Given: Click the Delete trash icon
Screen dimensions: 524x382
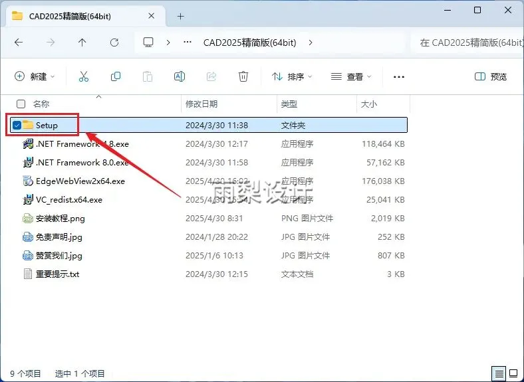Looking at the screenshot, I should (x=243, y=76).
